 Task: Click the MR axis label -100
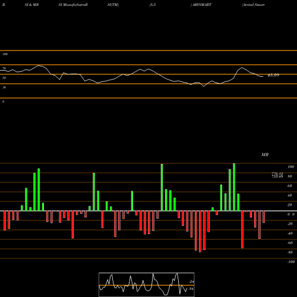[x=291, y=262]
